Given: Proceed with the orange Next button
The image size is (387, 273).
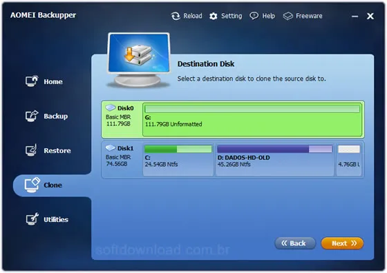Looking at the screenshot, I should pyautogui.click(x=342, y=243).
